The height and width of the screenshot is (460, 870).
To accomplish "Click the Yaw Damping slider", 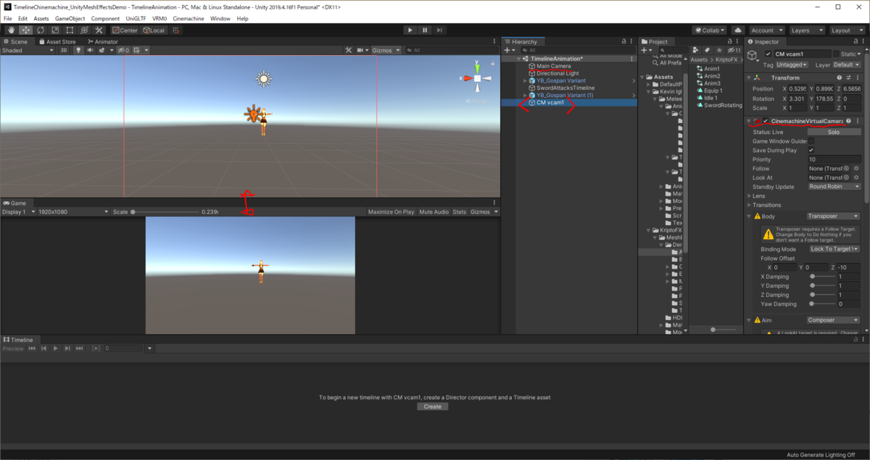I will pyautogui.click(x=821, y=304).
